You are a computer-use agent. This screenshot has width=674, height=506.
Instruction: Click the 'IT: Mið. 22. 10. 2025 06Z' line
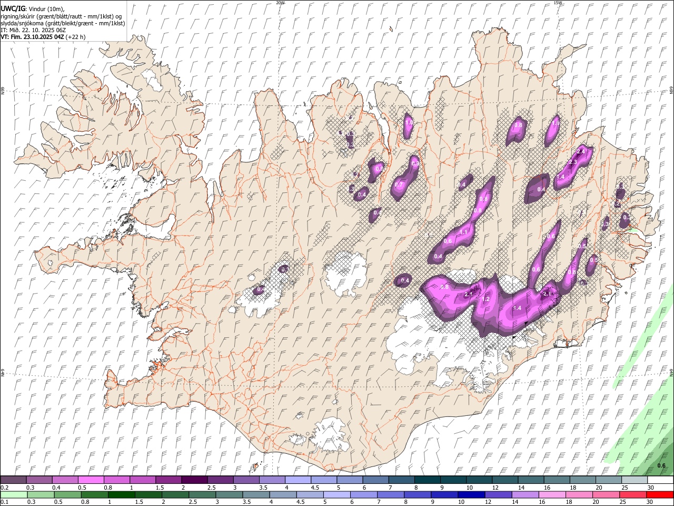33,30
